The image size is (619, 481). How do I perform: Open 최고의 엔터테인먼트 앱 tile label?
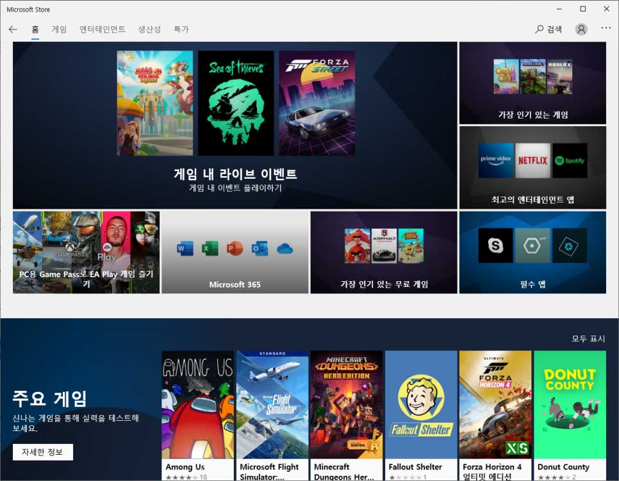pyautogui.click(x=532, y=200)
